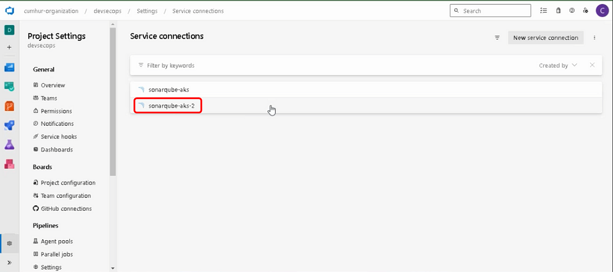Open the marketplace bag icon in header

[x=558, y=10]
